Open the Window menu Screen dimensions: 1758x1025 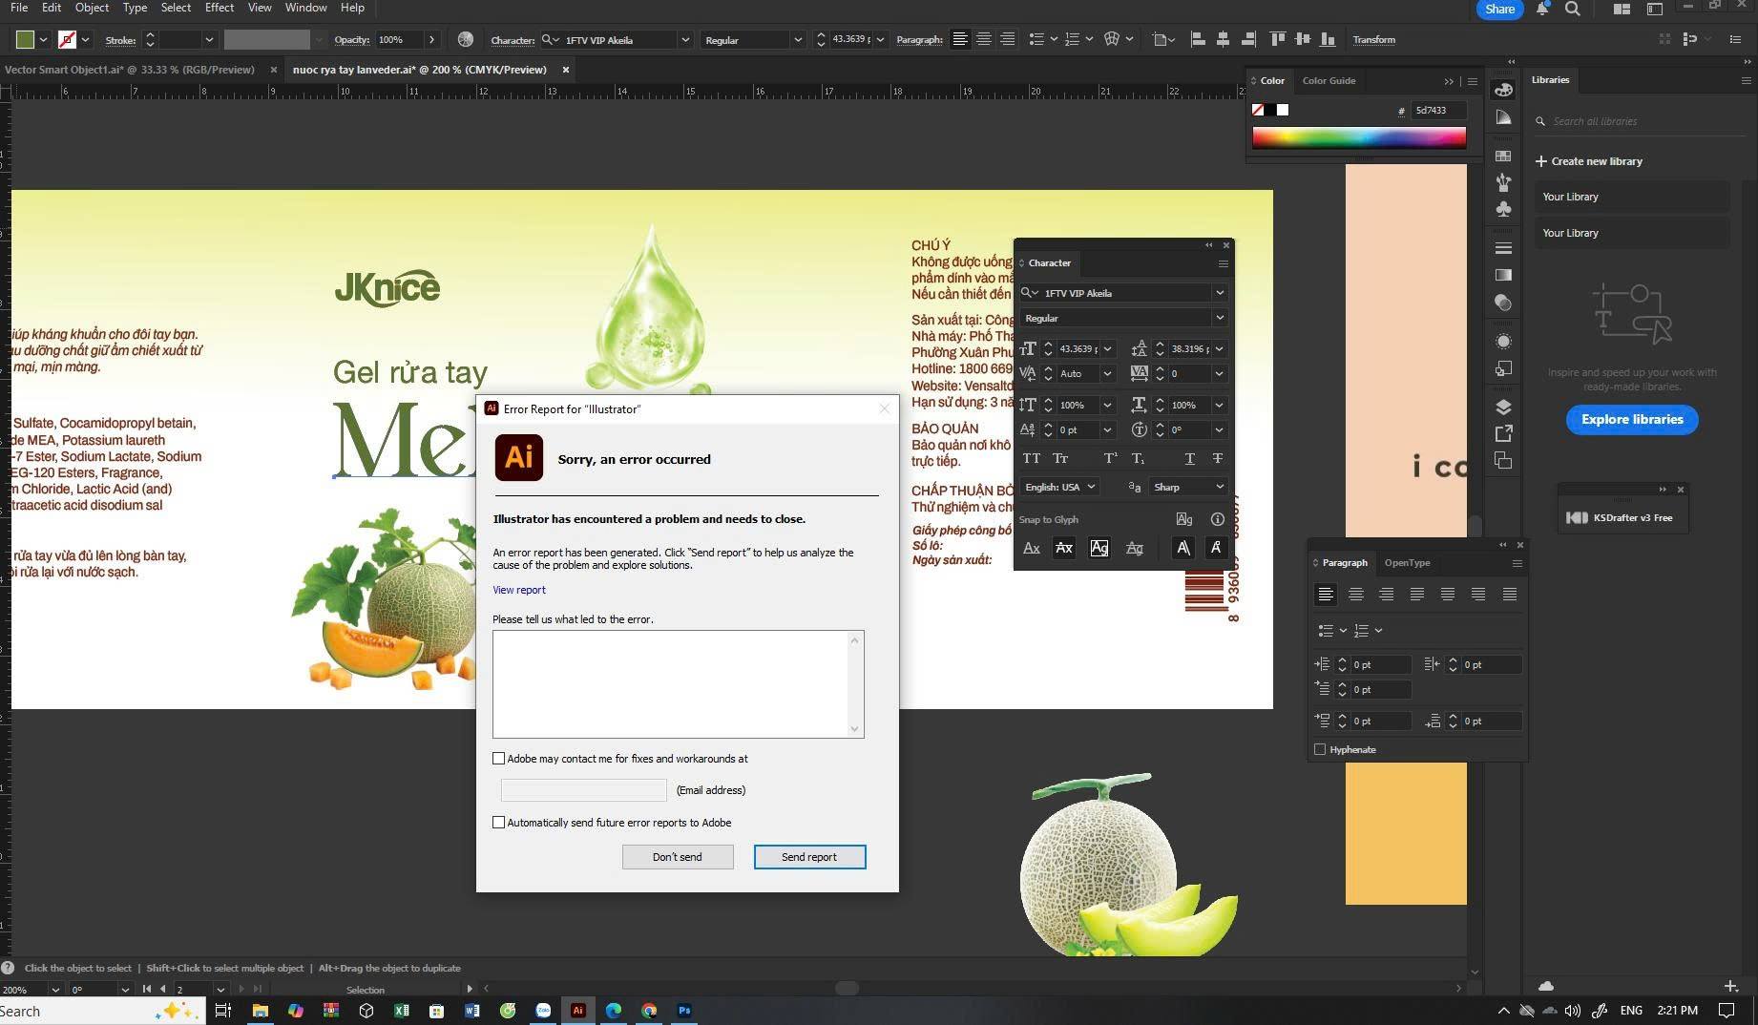[x=305, y=8]
